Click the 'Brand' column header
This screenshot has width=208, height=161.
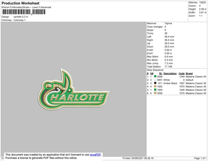click(x=189, y=74)
